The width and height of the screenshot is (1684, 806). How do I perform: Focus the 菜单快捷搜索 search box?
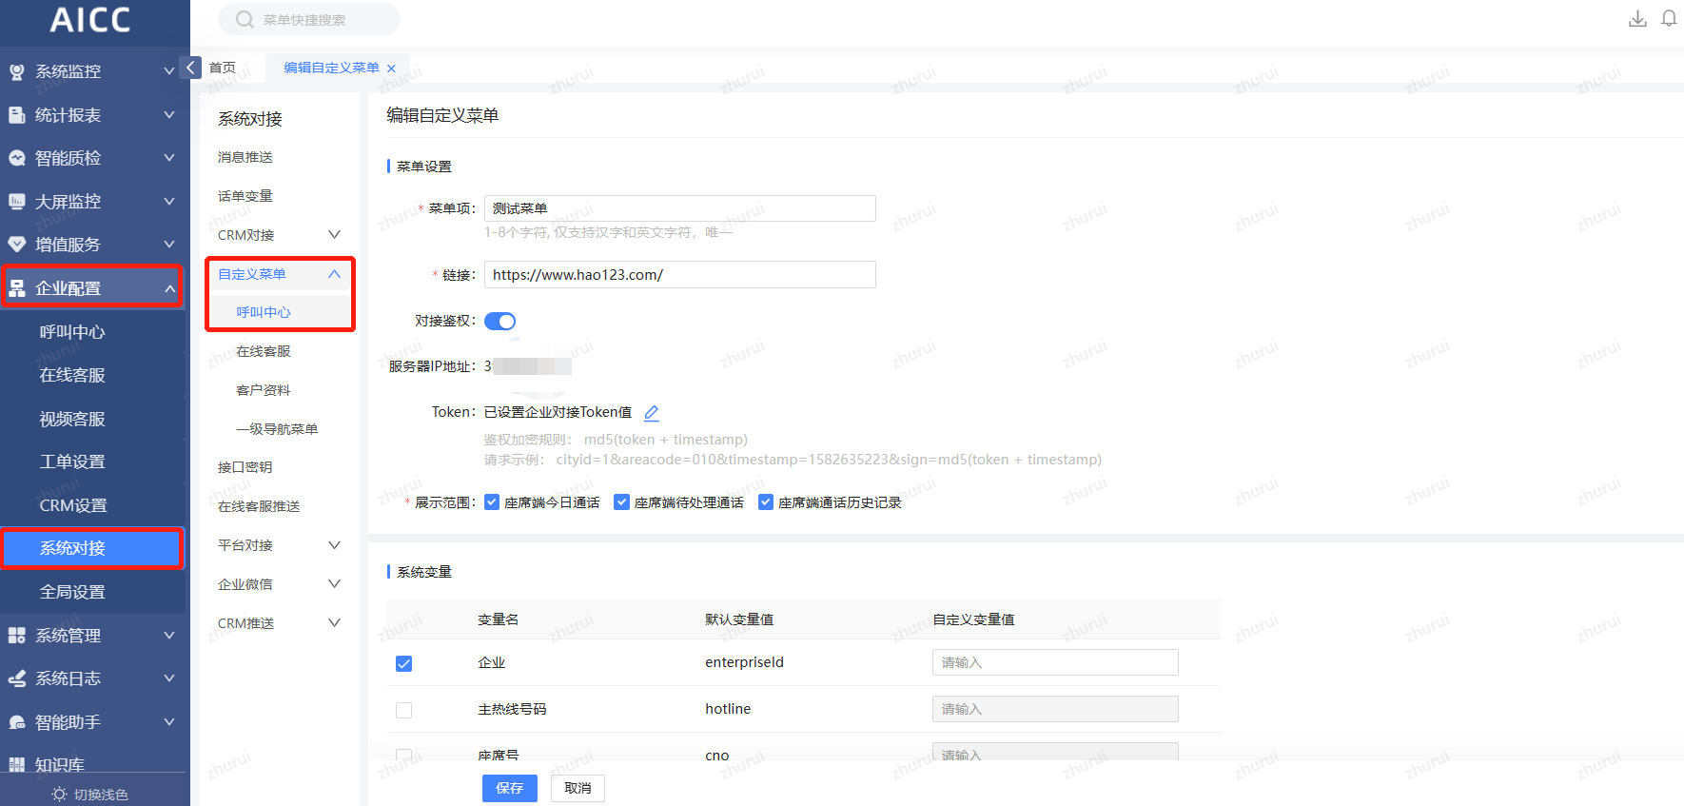[309, 19]
